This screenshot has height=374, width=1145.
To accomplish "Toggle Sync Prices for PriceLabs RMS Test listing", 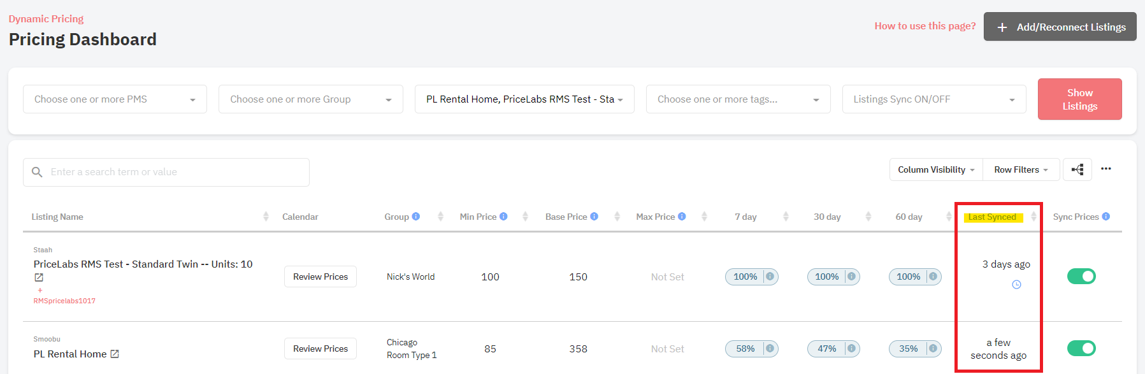I will click(1081, 277).
